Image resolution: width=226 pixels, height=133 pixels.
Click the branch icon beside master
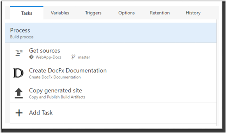[73, 57]
